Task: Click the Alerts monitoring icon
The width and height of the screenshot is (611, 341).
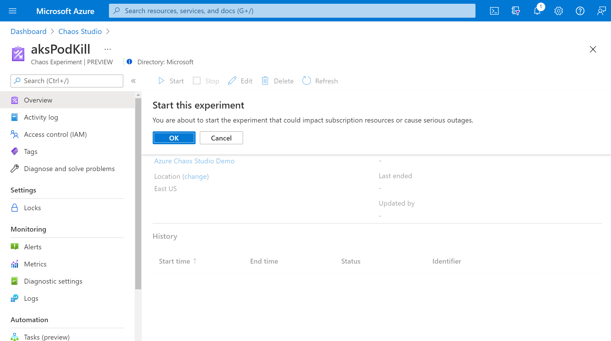Action: (x=15, y=247)
